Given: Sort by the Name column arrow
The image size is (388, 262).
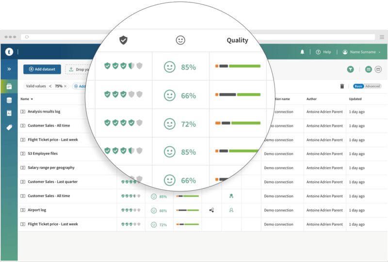Looking at the screenshot, I should pos(32,99).
